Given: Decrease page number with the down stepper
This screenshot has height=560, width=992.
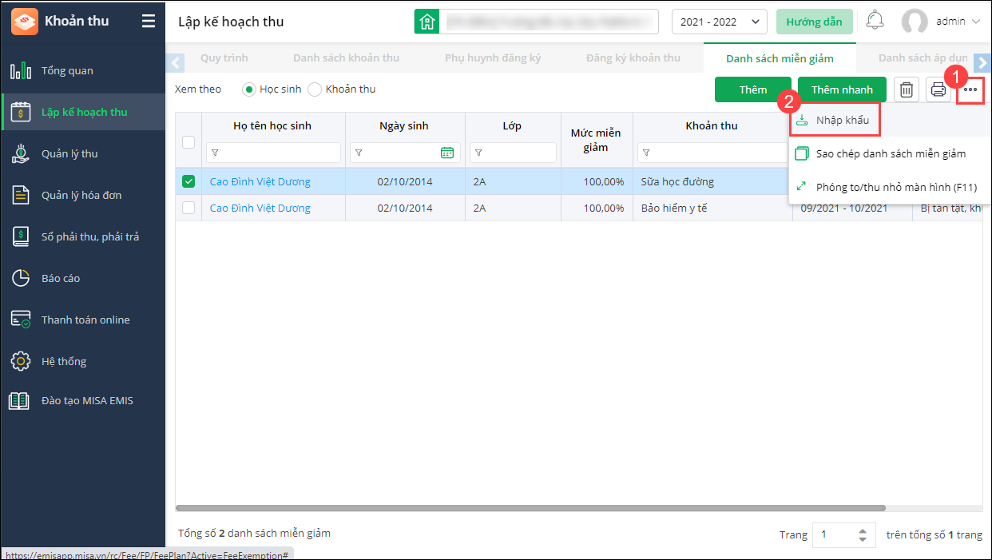Looking at the screenshot, I should coord(862,539).
